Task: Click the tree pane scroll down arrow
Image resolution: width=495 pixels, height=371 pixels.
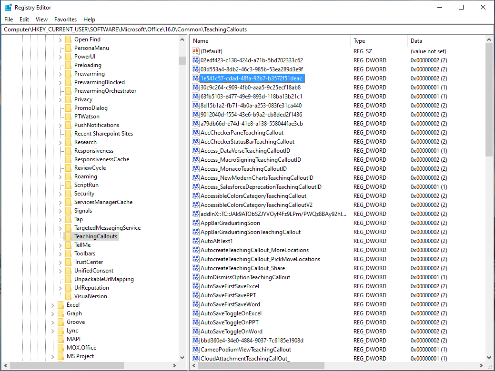Action: (x=182, y=358)
